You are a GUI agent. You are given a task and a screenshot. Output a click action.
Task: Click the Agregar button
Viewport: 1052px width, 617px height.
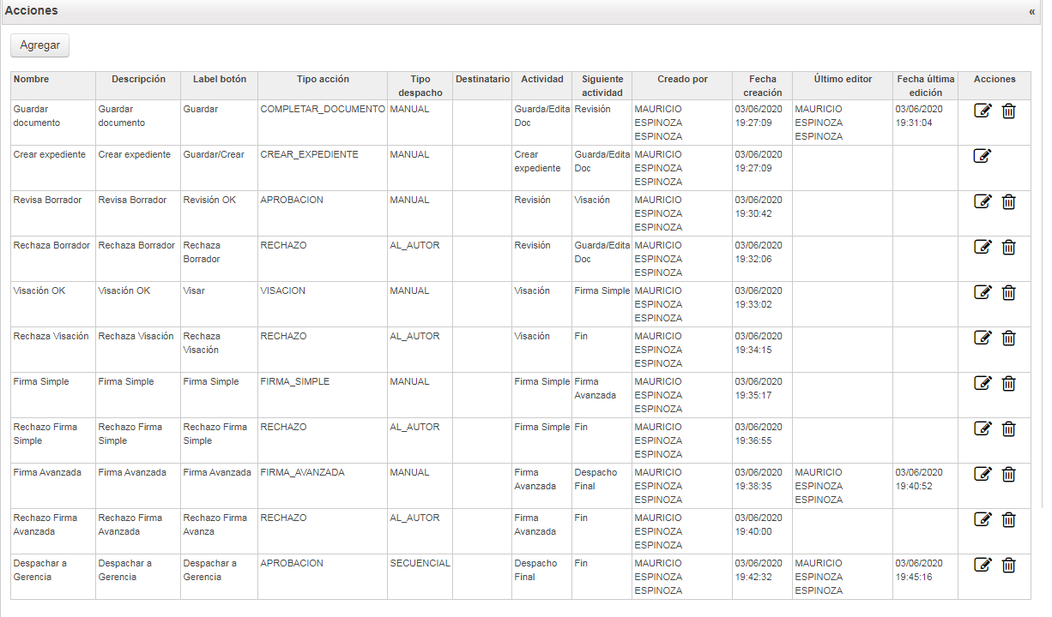point(39,45)
